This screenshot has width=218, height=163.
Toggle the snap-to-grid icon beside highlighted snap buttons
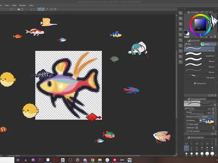coord(47,9)
